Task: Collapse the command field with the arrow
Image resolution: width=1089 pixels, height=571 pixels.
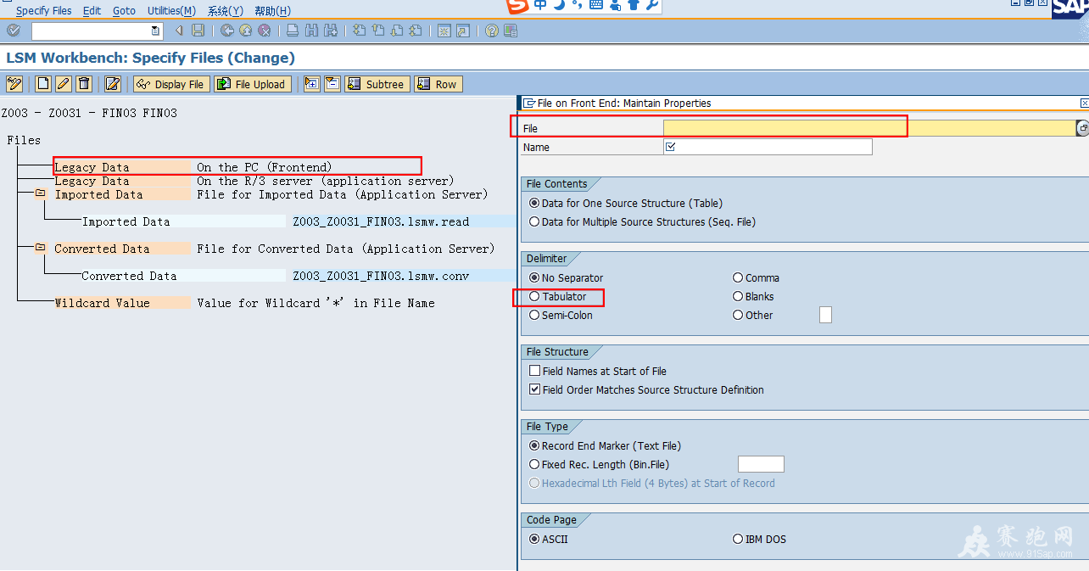Action: coord(179,31)
